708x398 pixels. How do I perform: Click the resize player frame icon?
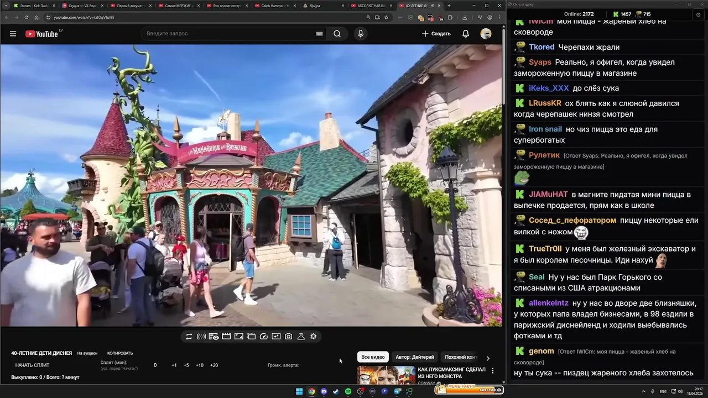(239, 336)
